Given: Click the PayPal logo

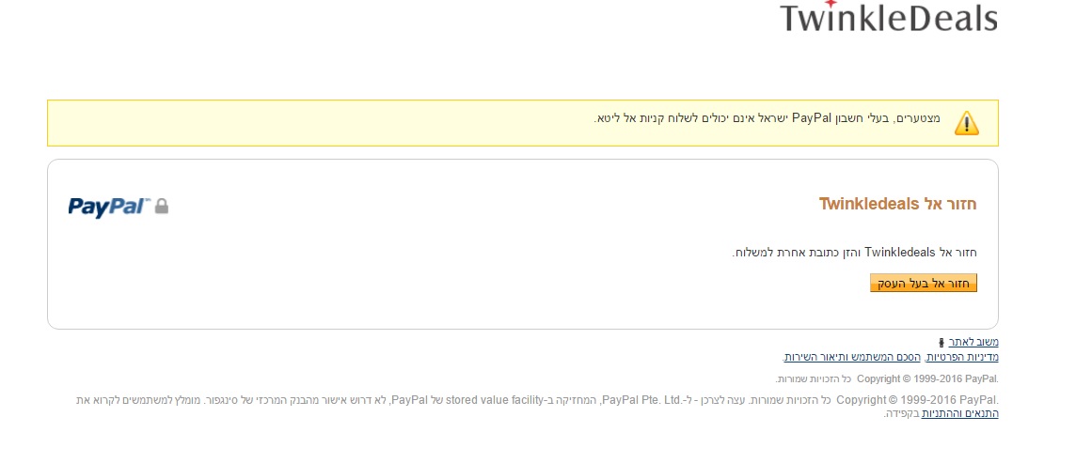Looking at the screenshot, I should pyautogui.click(x=109, y=207).
